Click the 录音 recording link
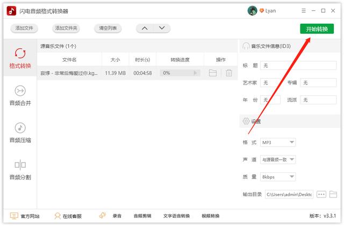 pos(117,216)
